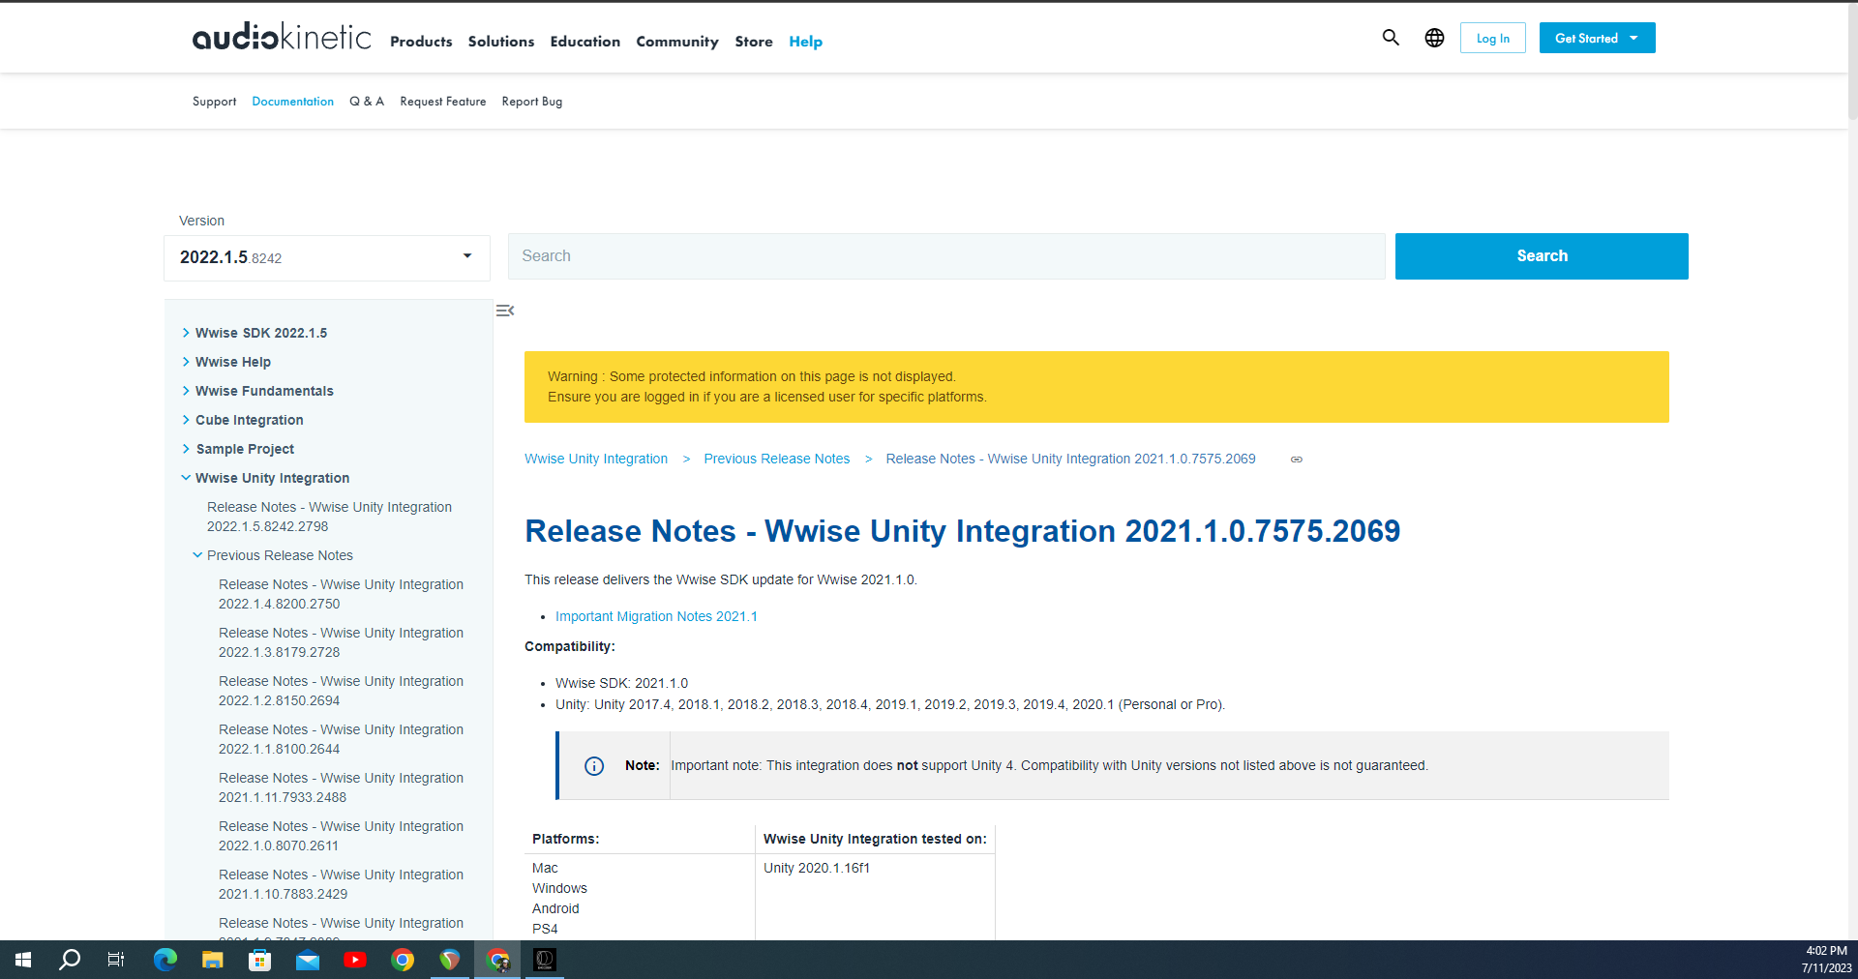
Task: Expand the Wwise Help tree node
Action: click(186, 362)
